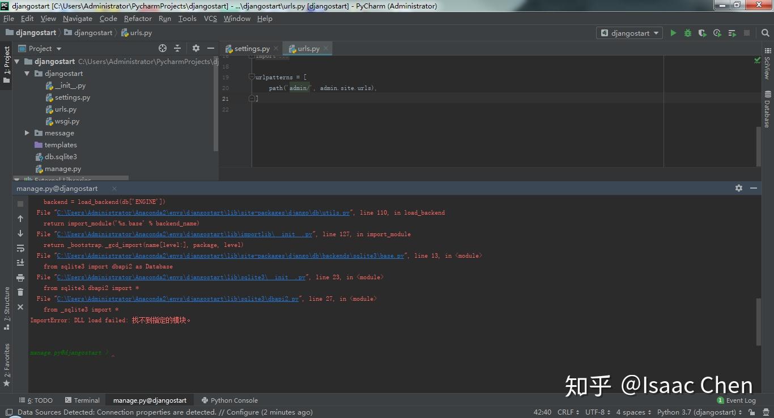Click the up-the-stacktrace arrow in console toolbar

[x=20, y=218]
